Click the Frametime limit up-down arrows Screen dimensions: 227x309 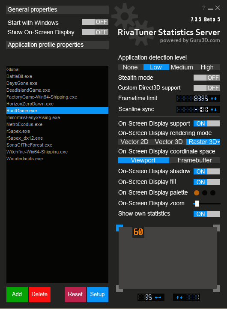[x=214, y=98]
